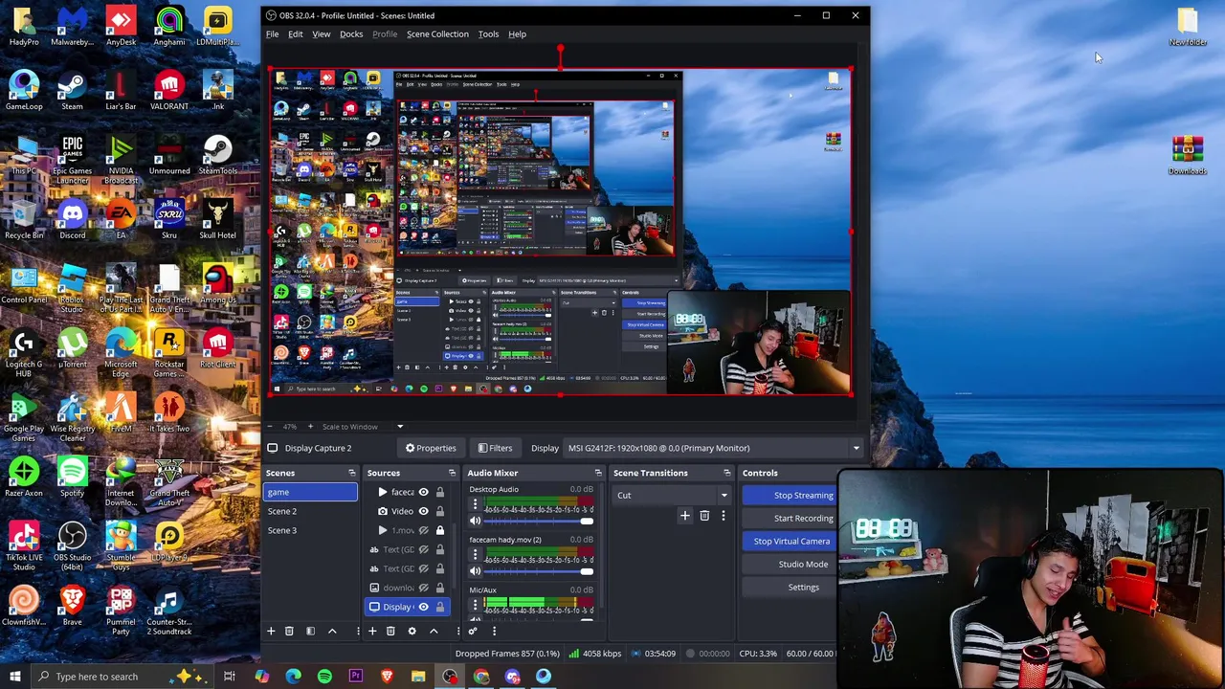Open the Help menu
1225x689 pixels.
point(517,34)
